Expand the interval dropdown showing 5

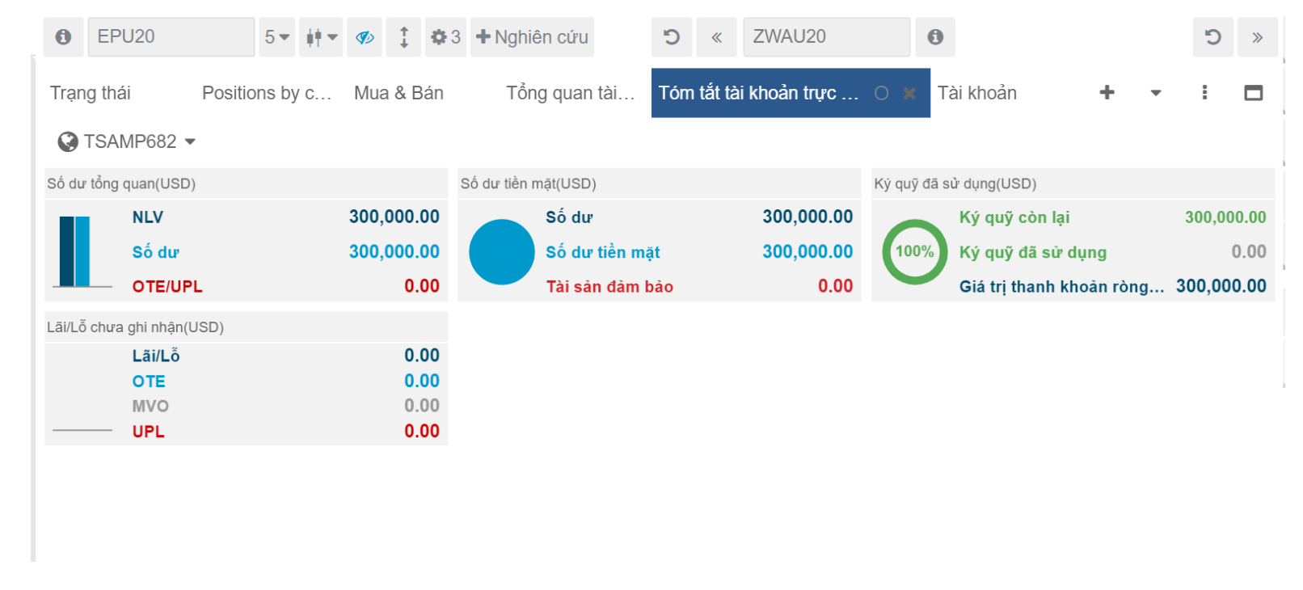coord(276,37)
